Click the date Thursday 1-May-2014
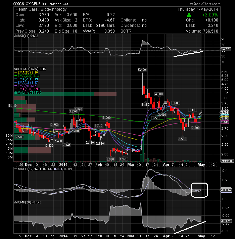Screen dimensions: 235x239 coord(198,9)
